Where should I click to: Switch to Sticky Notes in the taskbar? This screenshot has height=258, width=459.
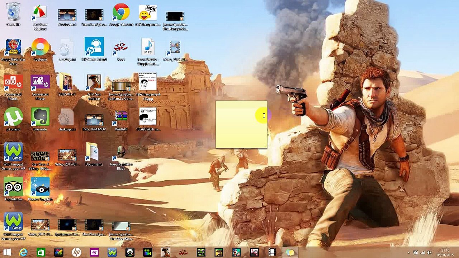[x=290, y=253]
